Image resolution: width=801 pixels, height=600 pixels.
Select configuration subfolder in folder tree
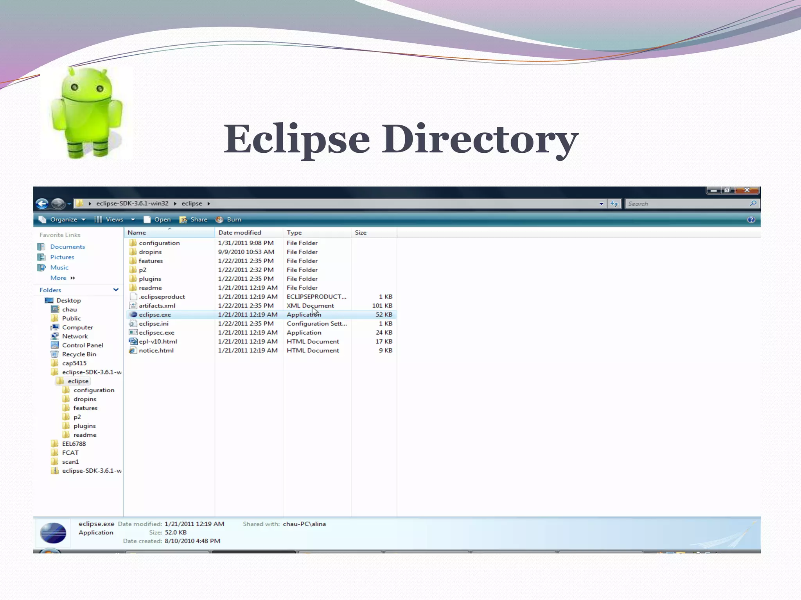point(94,390)
